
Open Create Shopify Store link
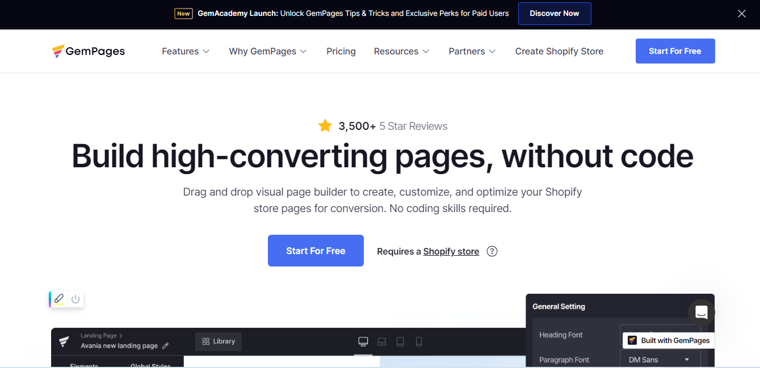(x=559, y=51)
